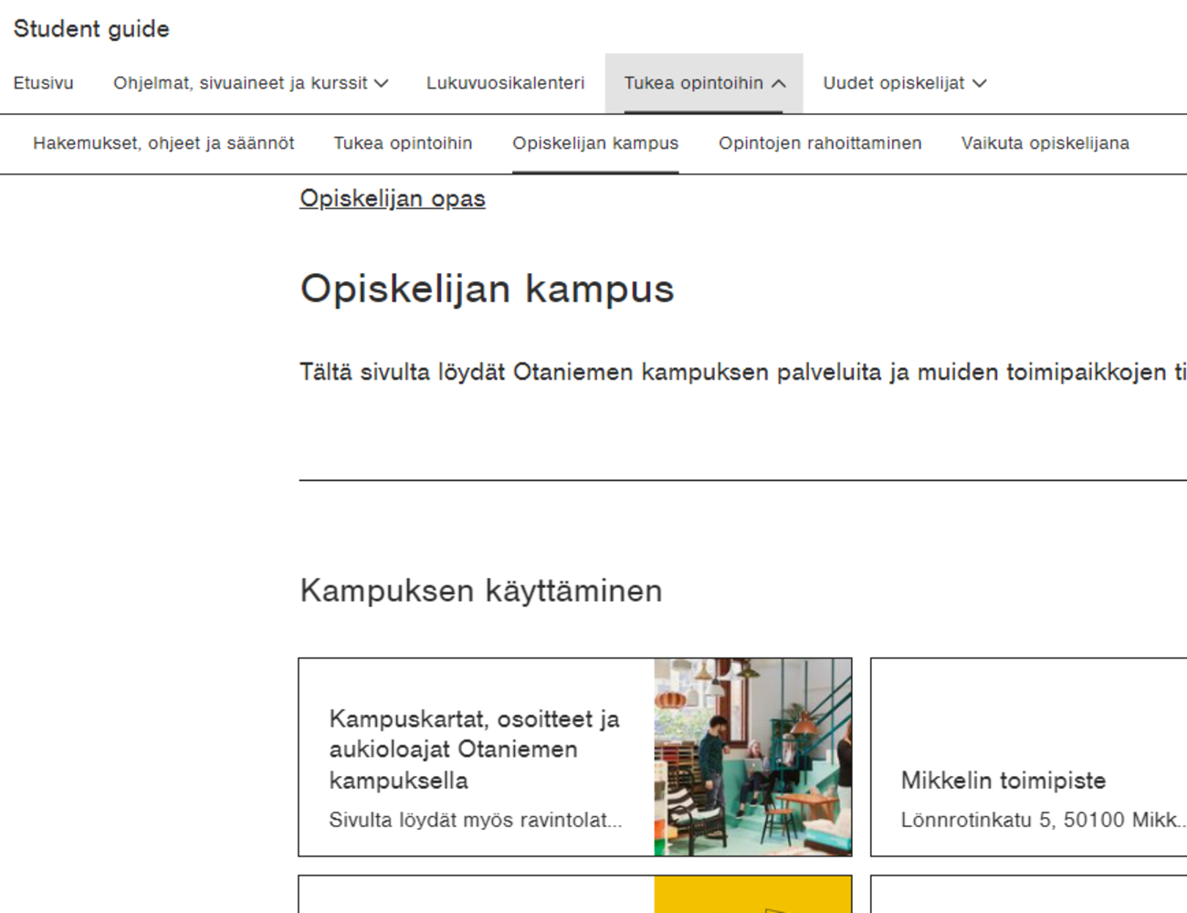Open the Lukuvuosikalenteri menu item
Screen dimensions: 1187x913
(x=505, y=83)
